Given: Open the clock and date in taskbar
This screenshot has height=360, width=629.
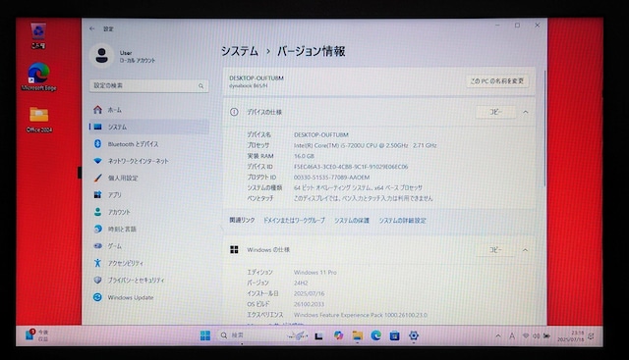Looking at the screenshot, I should [571, 336].
